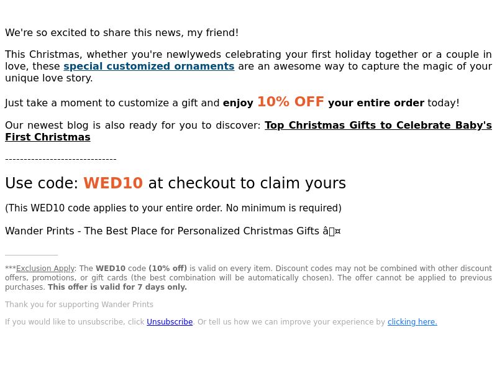Click the bold word 'enjoy'
The image size is (497, 373).
(x=238, y=103)
